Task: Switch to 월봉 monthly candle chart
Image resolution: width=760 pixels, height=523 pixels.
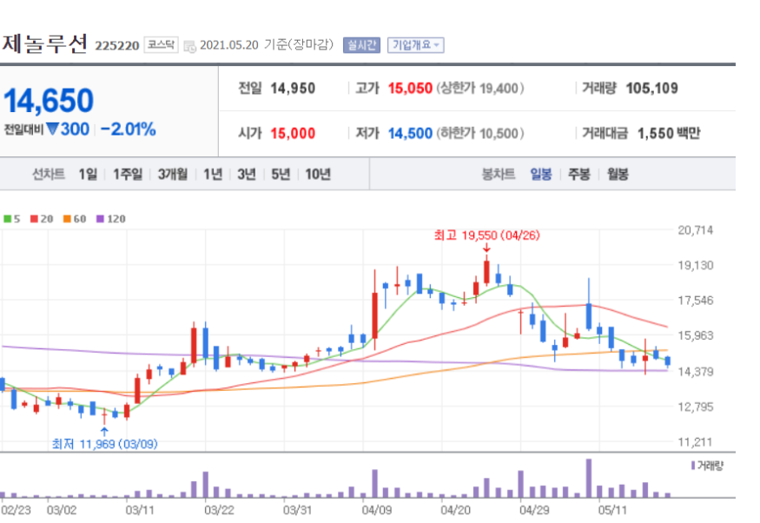Action: (x=618, y=174)
